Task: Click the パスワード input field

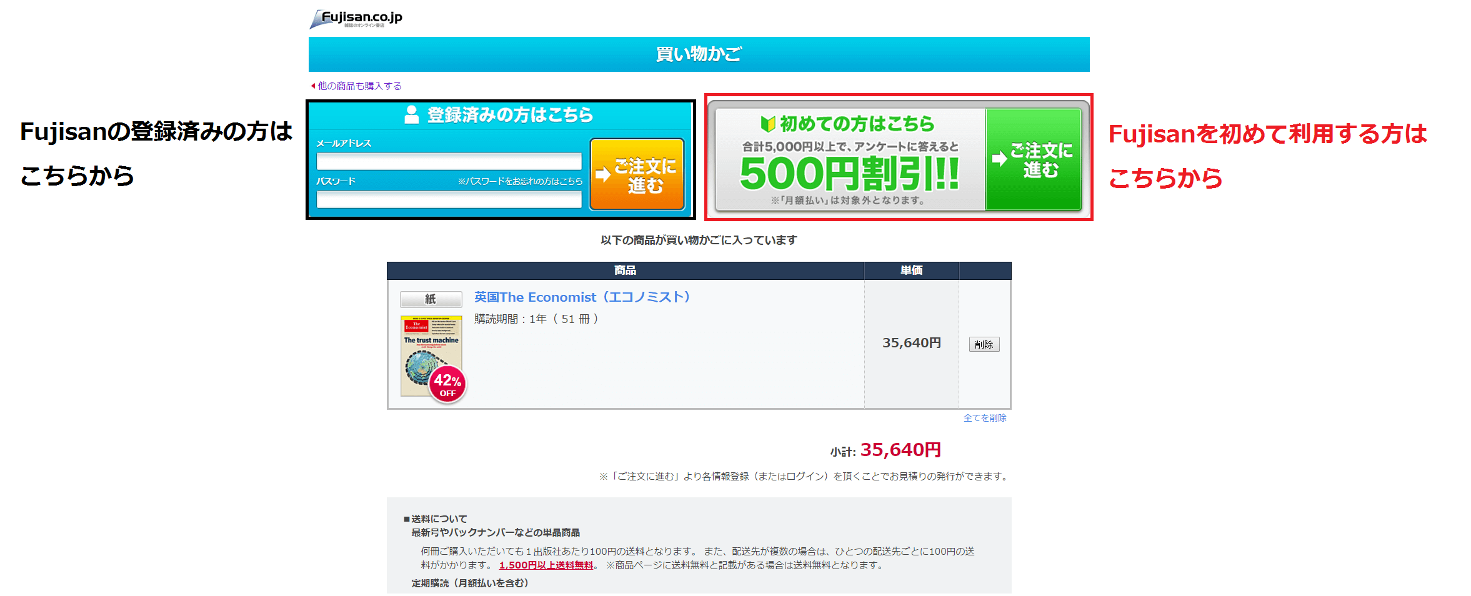Action: [x=449, y=199]
